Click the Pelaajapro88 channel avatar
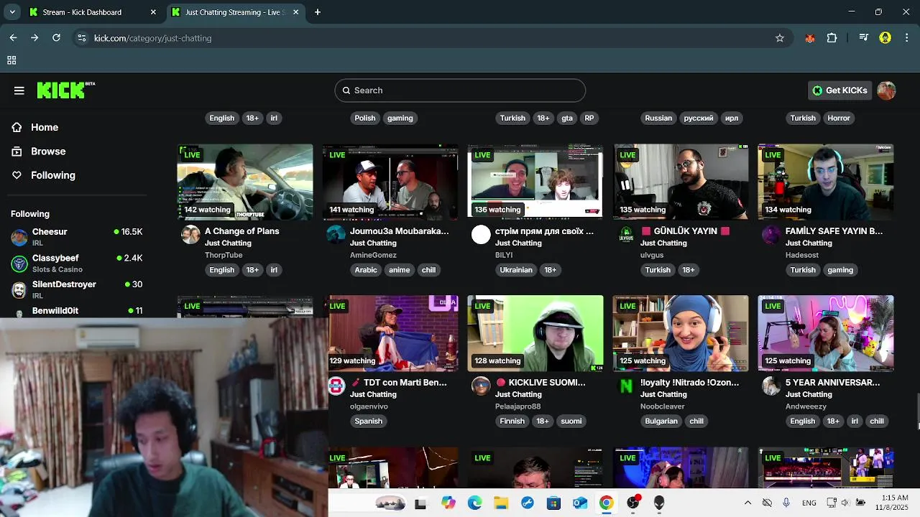 tap(481, 386)
